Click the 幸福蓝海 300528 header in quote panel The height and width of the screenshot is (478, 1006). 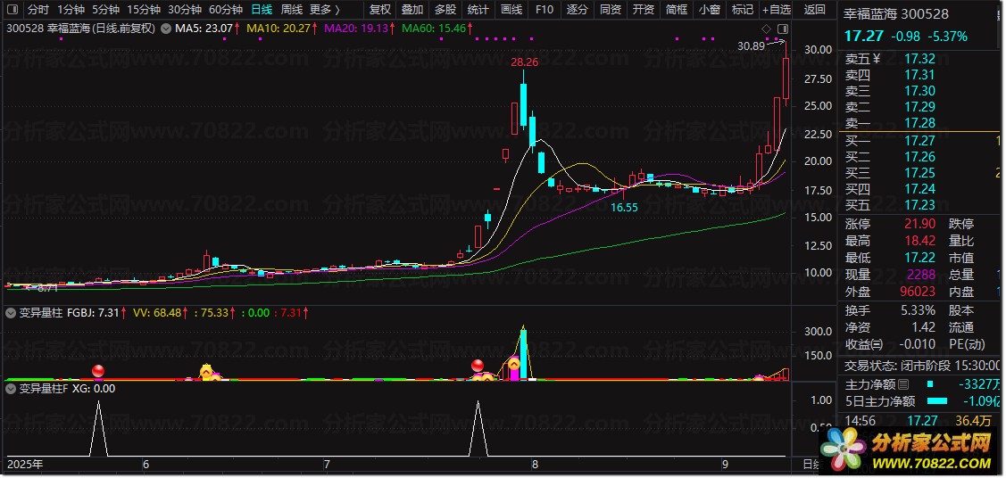click(x=897, y=14)
